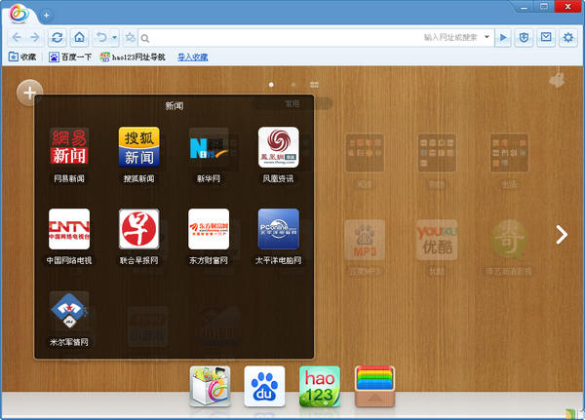
Task: Open the 东方财富网 icon
Action: (x=209, y=229)
